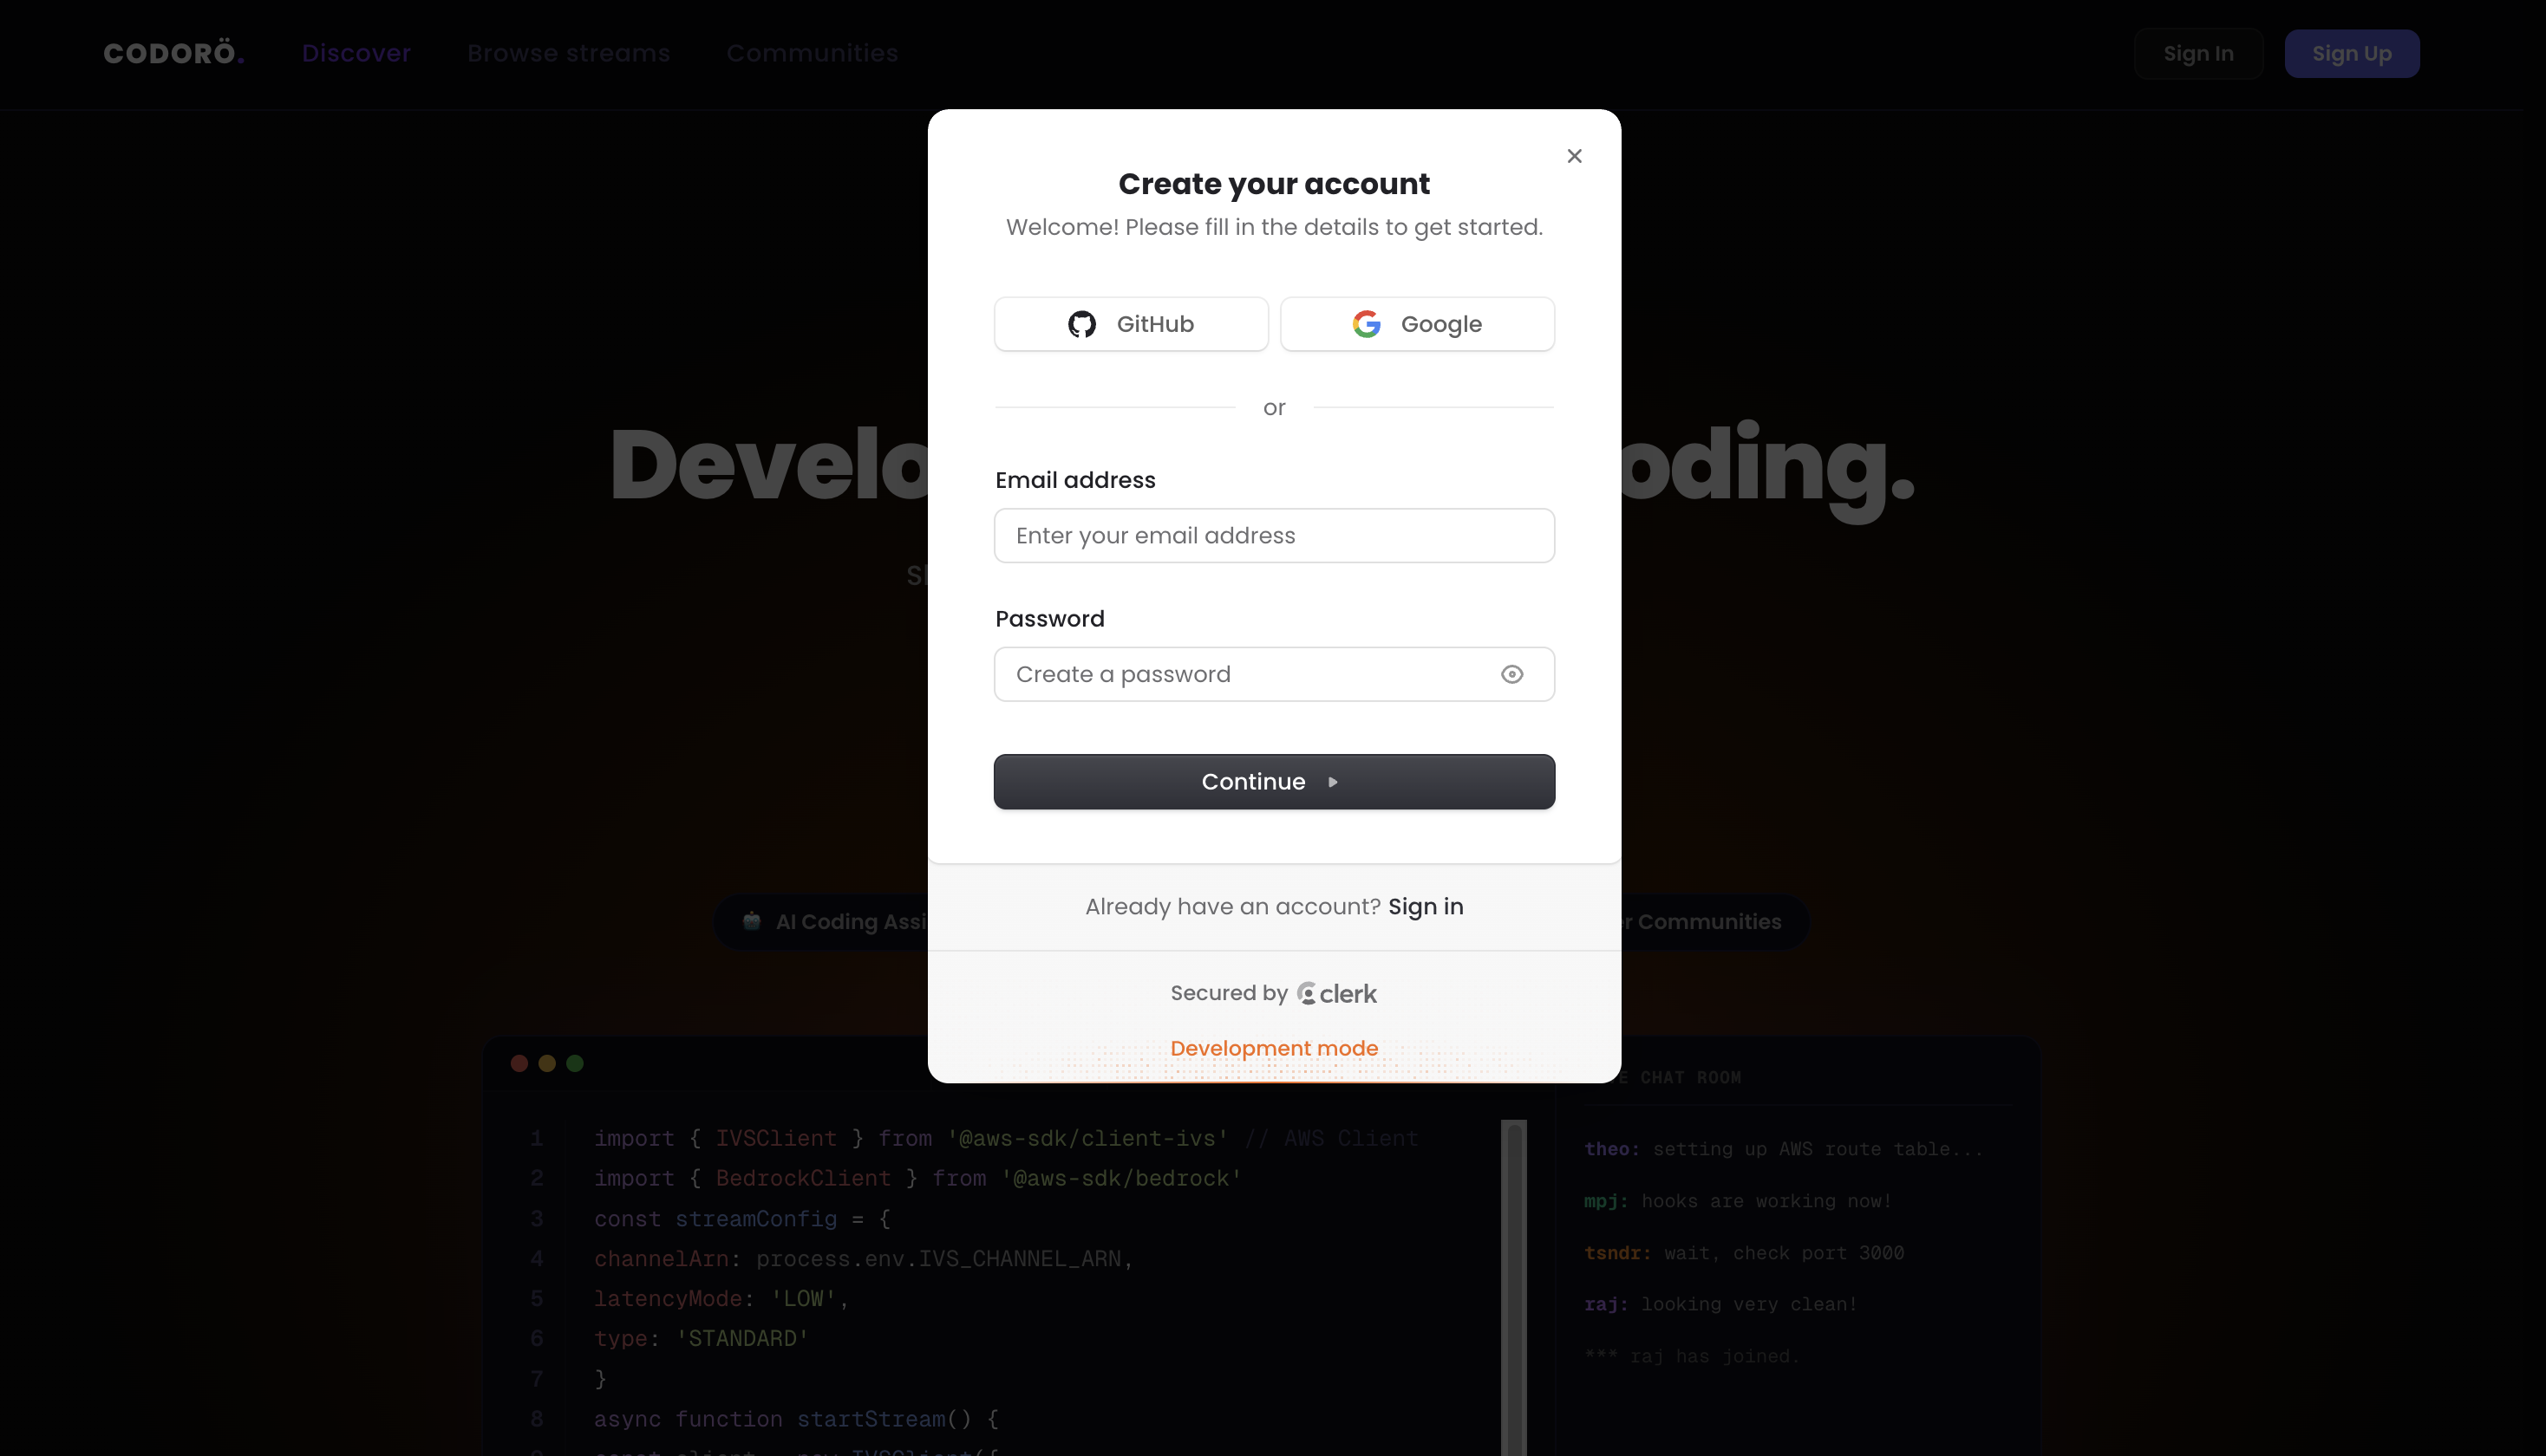Open the Browse streams nav item

[x=568, y=53]
